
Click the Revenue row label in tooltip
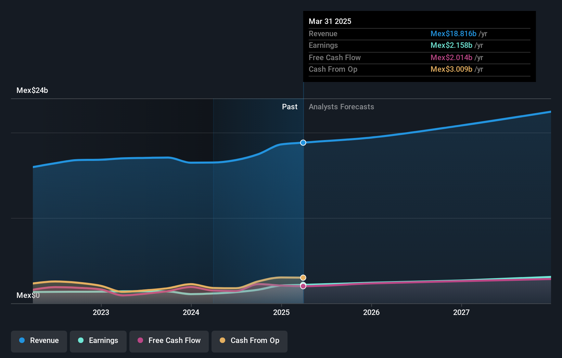[323, 33]
